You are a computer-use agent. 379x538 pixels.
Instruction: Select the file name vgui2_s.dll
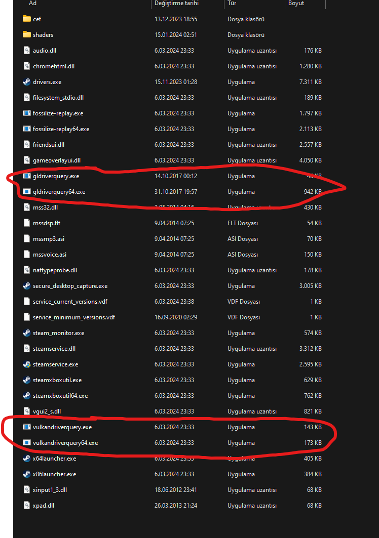(x=47, y=411)
